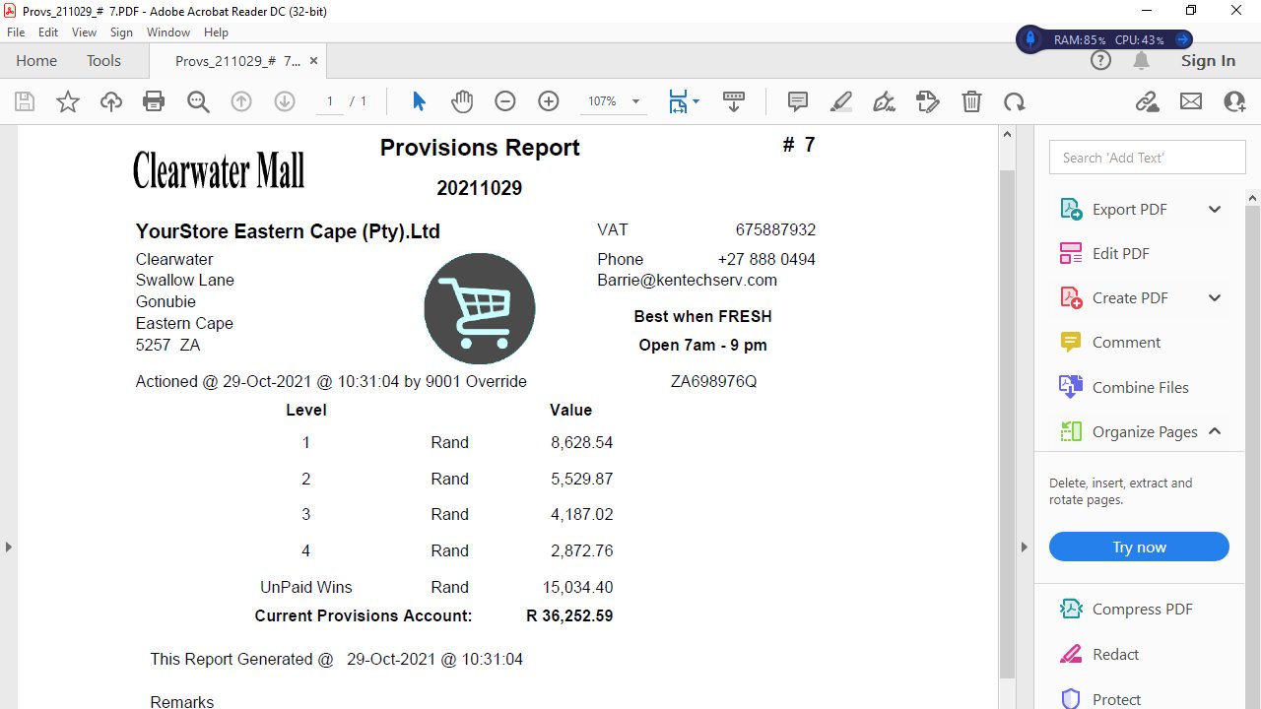Click the Zoom out minus icon

point(505,101)
